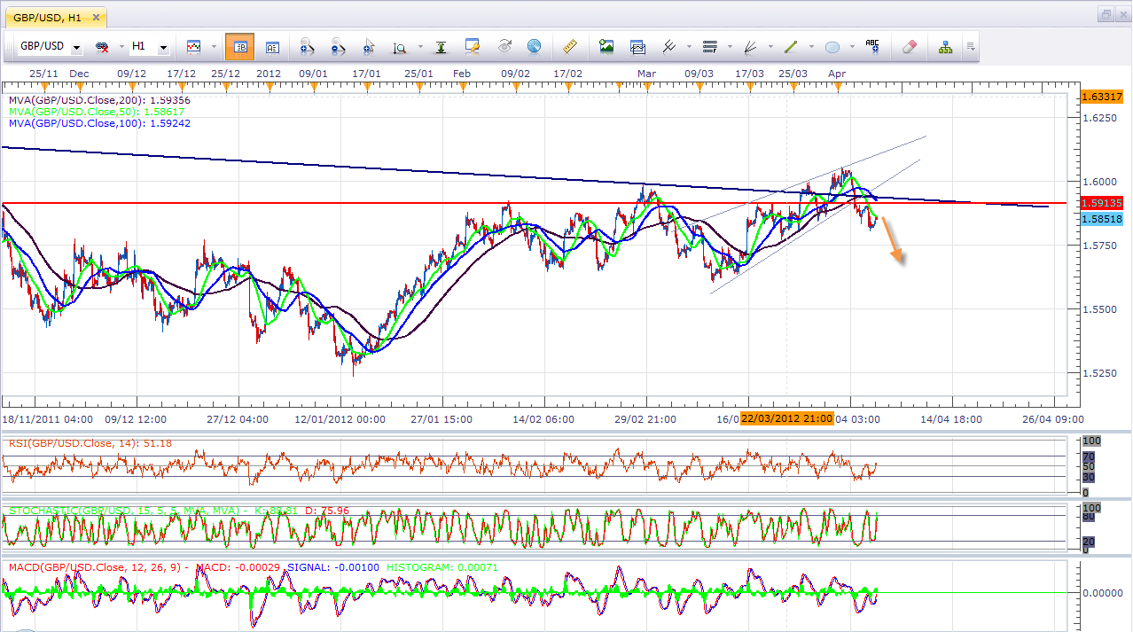Select the green MVA 50 legend text

(x=96, y=112)
